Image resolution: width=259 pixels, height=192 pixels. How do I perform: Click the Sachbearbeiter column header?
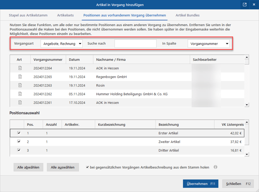[x=217, y=60]
